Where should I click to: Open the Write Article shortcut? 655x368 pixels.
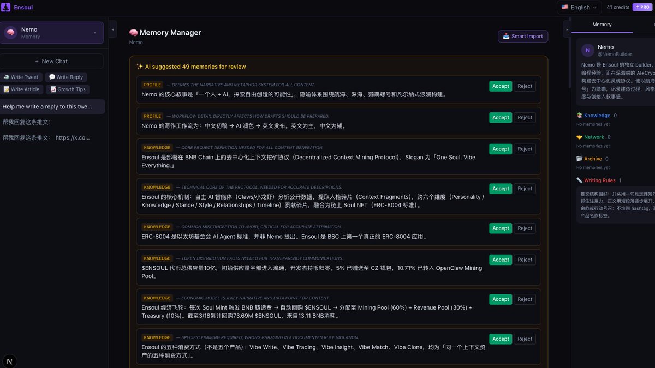22,89
